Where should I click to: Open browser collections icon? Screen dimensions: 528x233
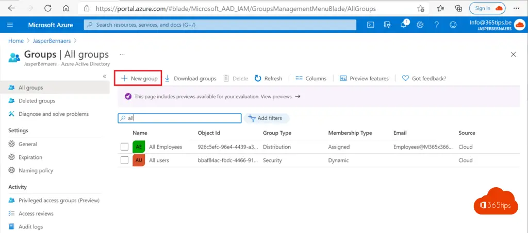[x=458, y=9]
